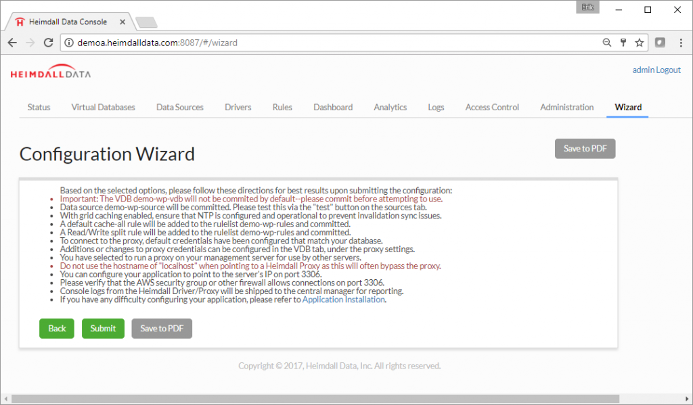Click the red 'Important: The VDB demo-wp-vdb' warning

[251, 199]
